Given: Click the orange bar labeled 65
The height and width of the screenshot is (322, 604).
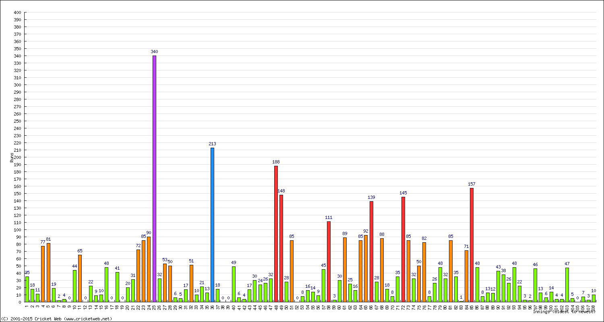Looking at the screenshot, I should coord(80,278).
